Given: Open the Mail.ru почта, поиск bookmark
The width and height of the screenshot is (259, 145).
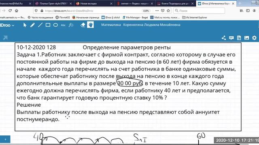Looking at the screenshot, I should click(x=165, y=17).
